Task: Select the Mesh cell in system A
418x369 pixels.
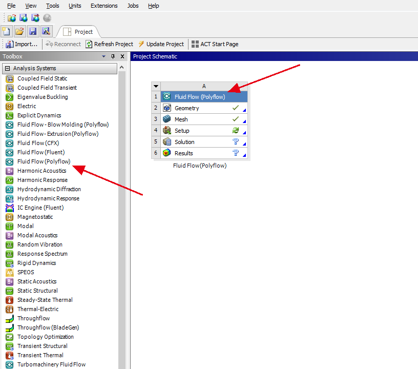Action: [204, 119]
